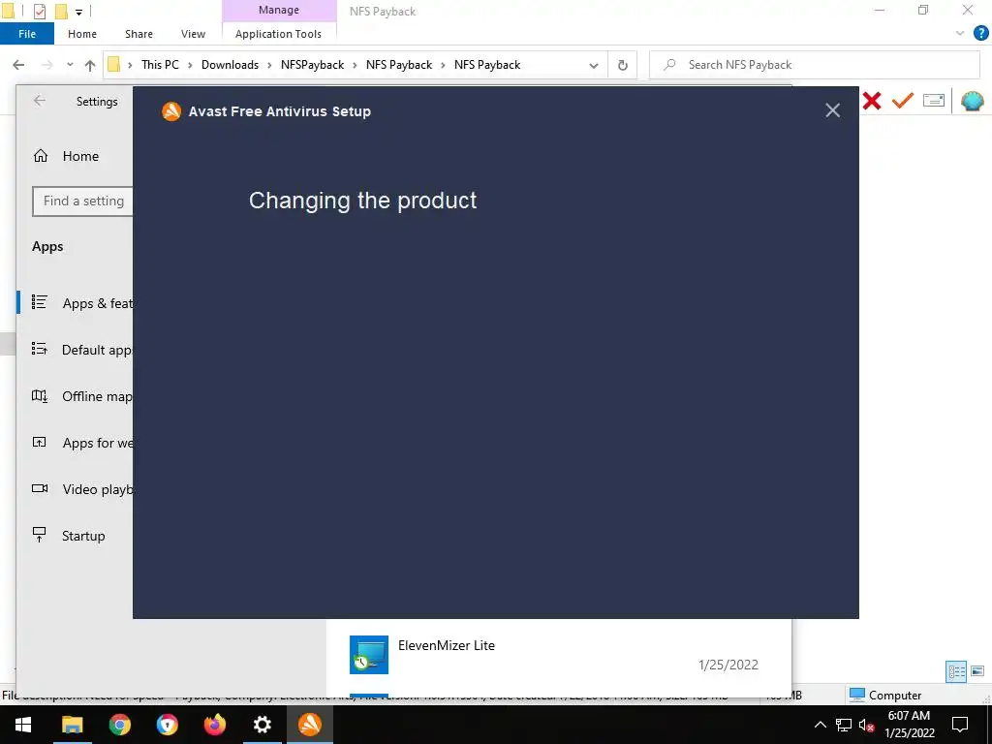The width and height of the screenshot is (992, 744).
Task: Collapse the Explorer ribbon with the chevron
Action: [960, 34]
